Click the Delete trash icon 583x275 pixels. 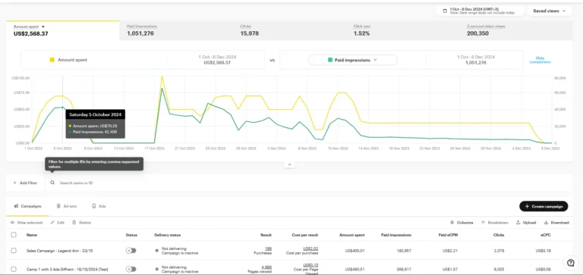click(x=74, y=223)
